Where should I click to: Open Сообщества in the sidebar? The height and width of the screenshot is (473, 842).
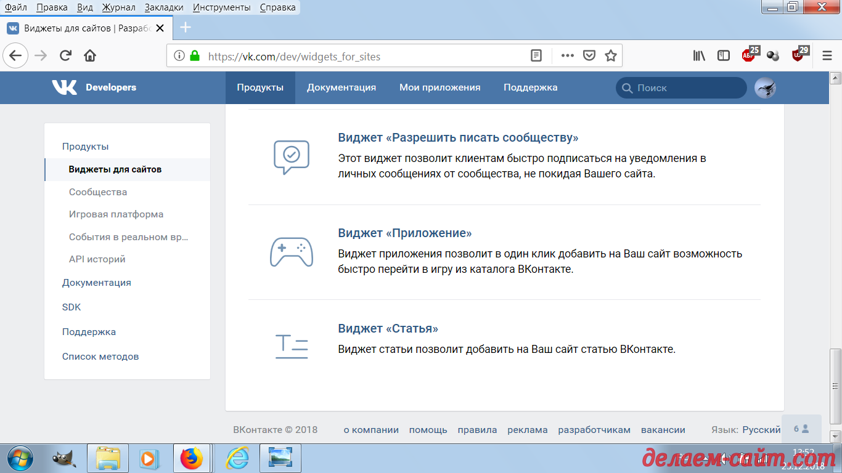98,192
